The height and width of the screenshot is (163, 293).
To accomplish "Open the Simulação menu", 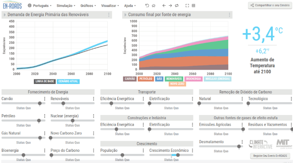I will (x=66, y=6).
